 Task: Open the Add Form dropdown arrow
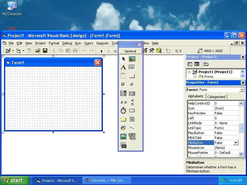click(23, 51)
